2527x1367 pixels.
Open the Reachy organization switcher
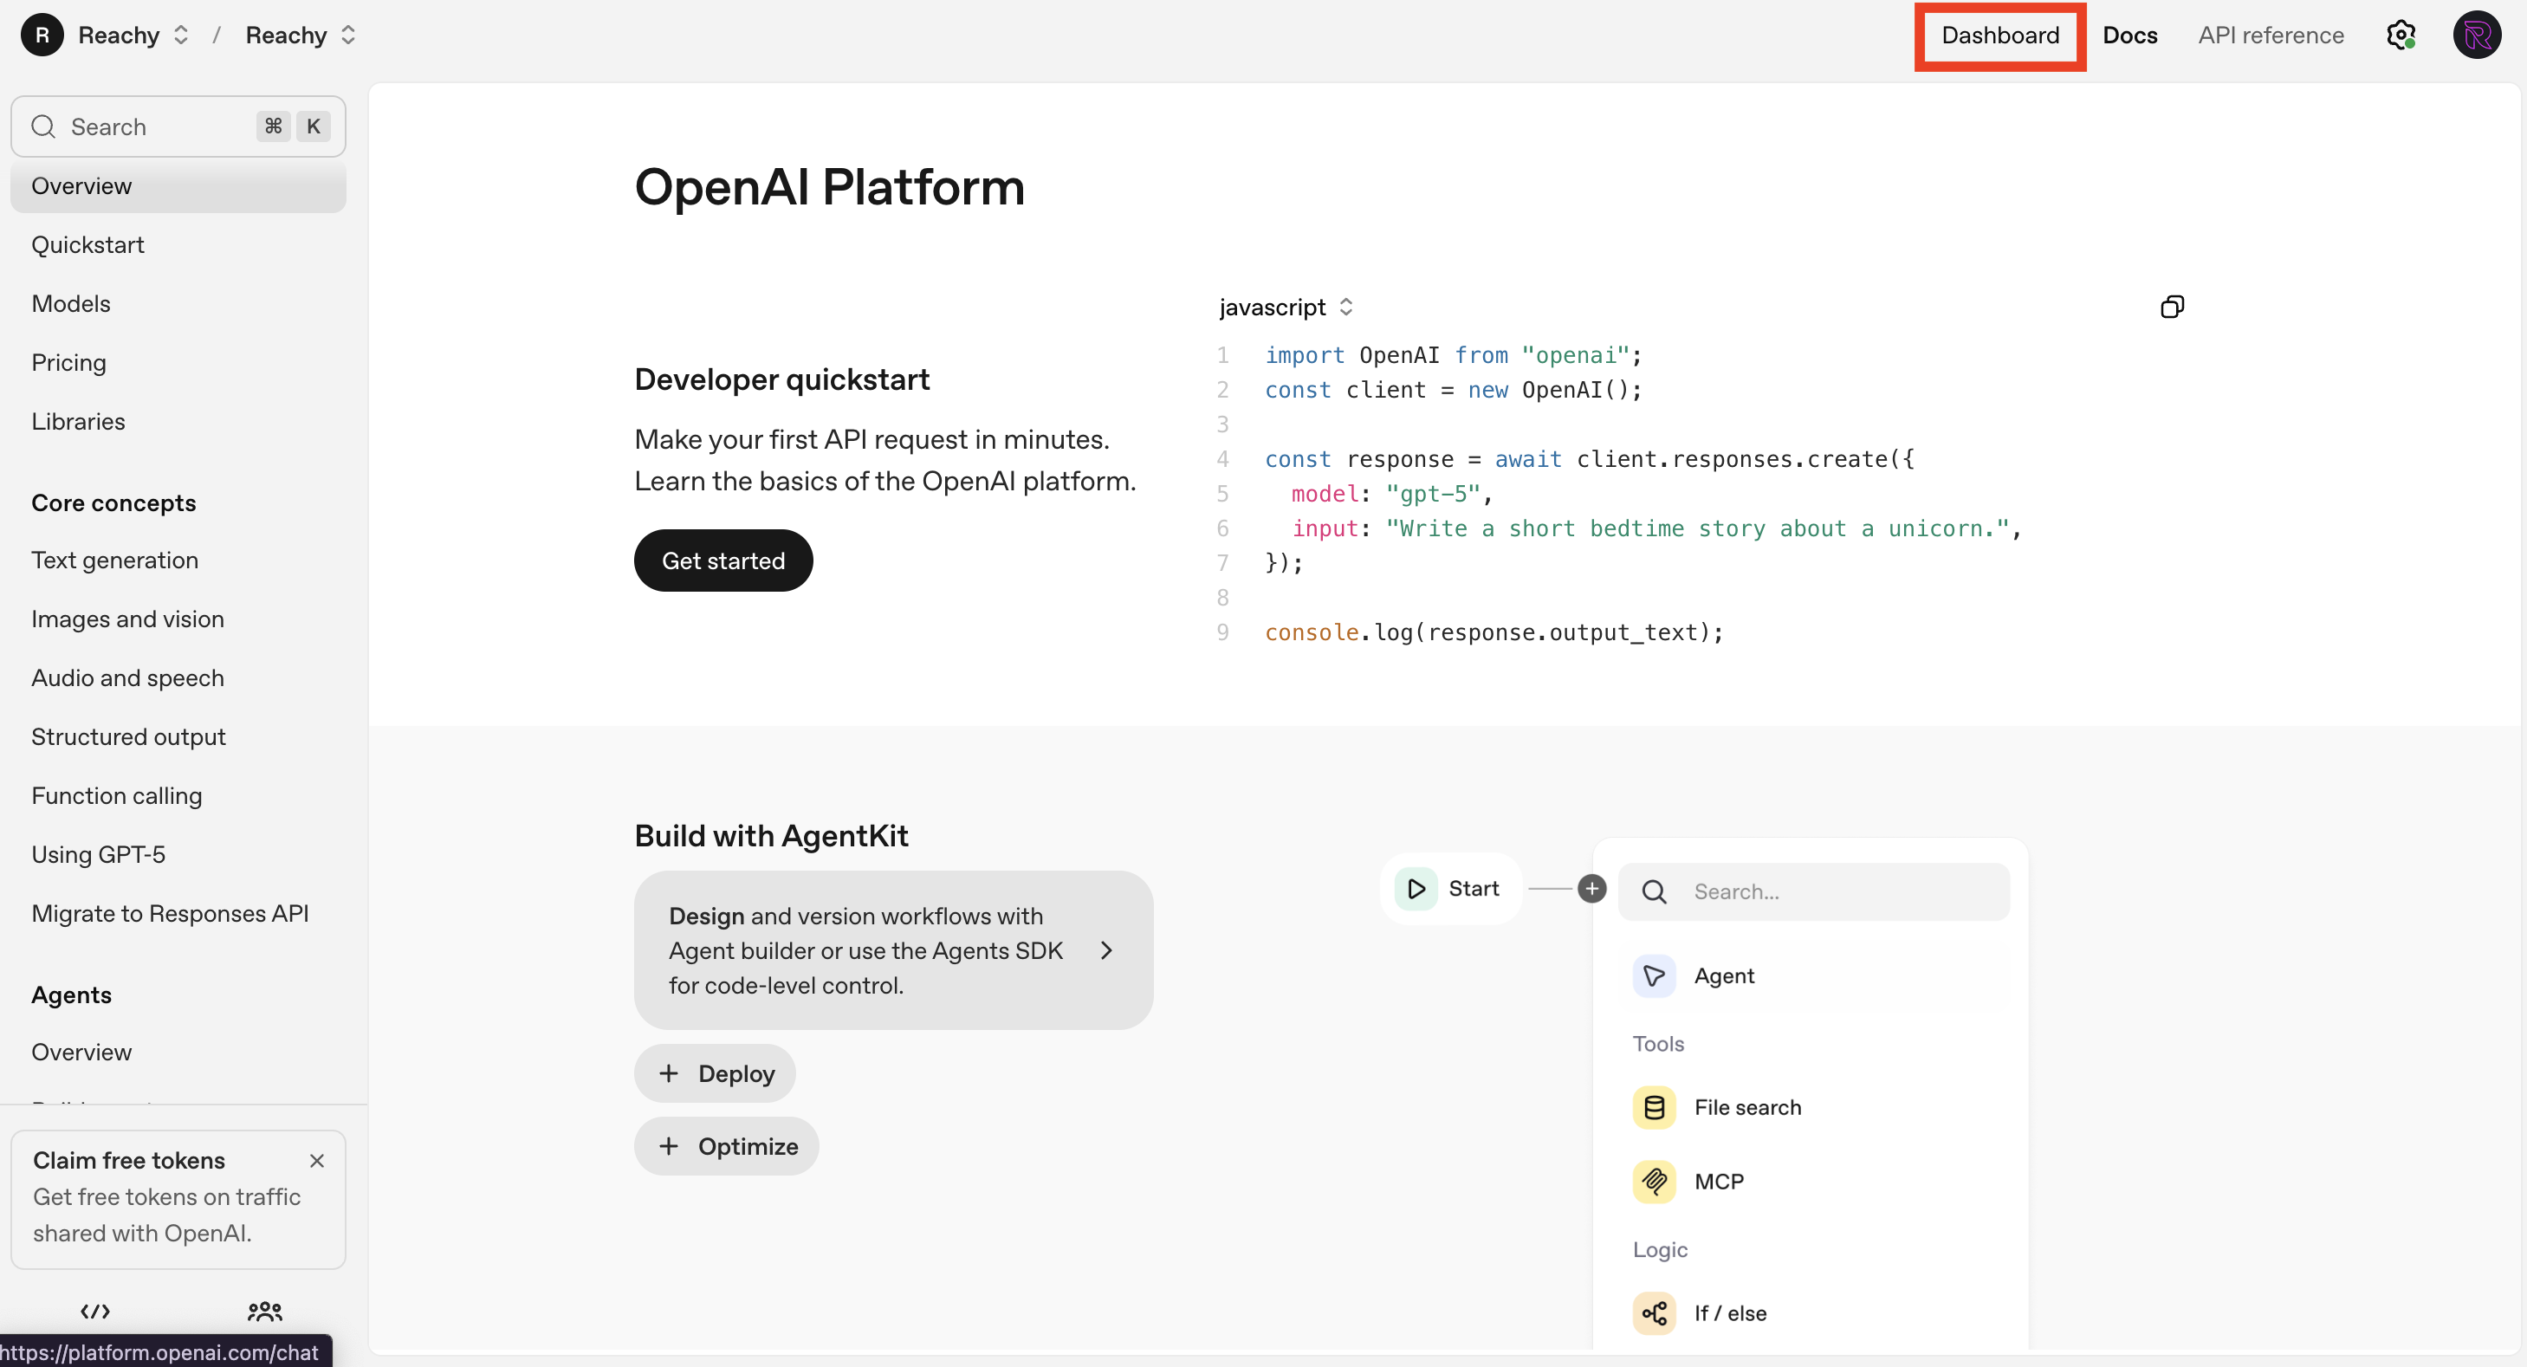coord(133,36)
